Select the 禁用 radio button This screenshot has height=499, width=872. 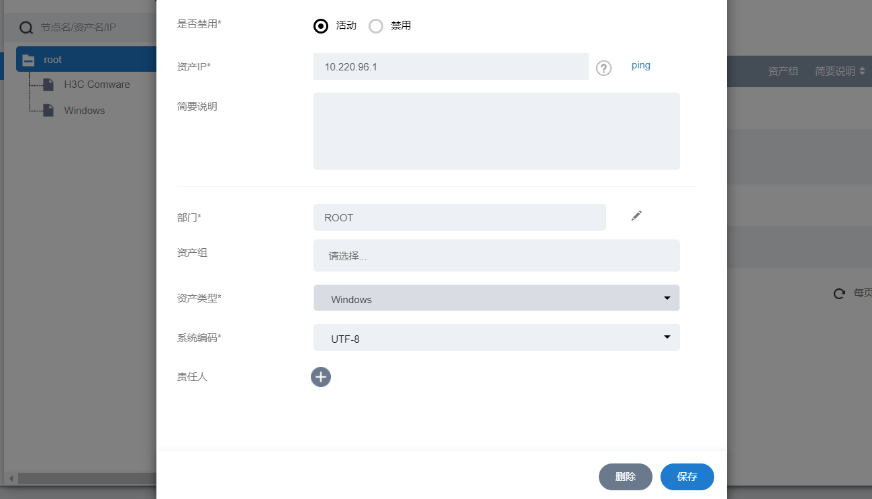pos(376,26)
